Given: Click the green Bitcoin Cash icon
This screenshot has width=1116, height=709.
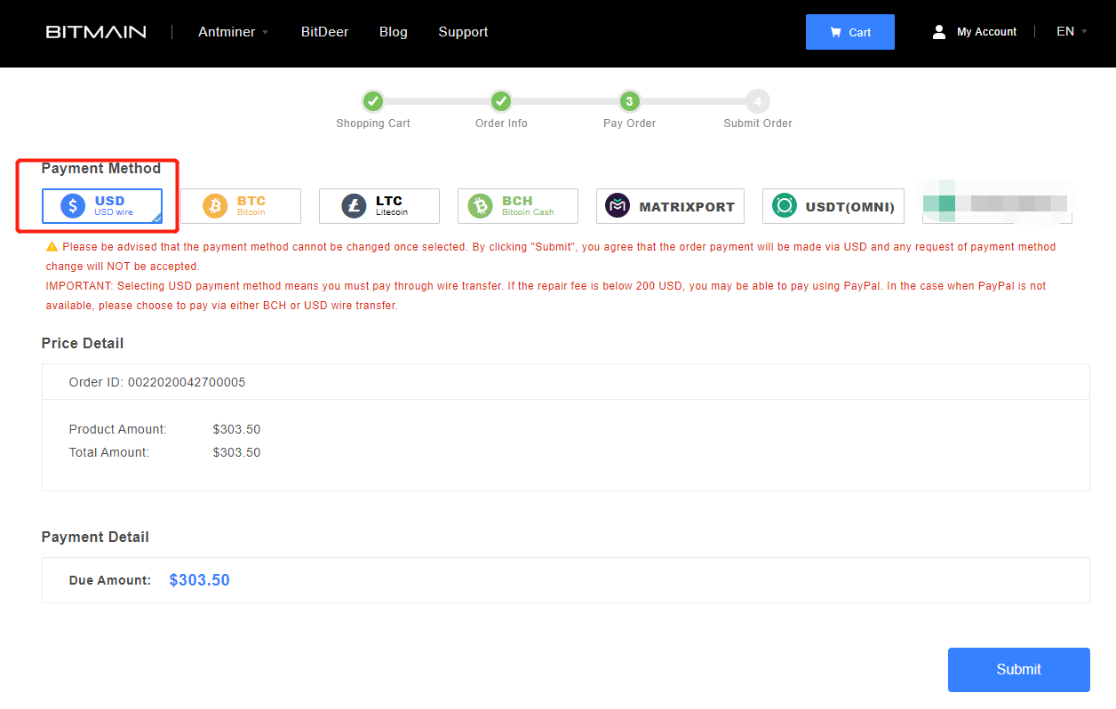Looking at the screenshot, I should (481, 206).
